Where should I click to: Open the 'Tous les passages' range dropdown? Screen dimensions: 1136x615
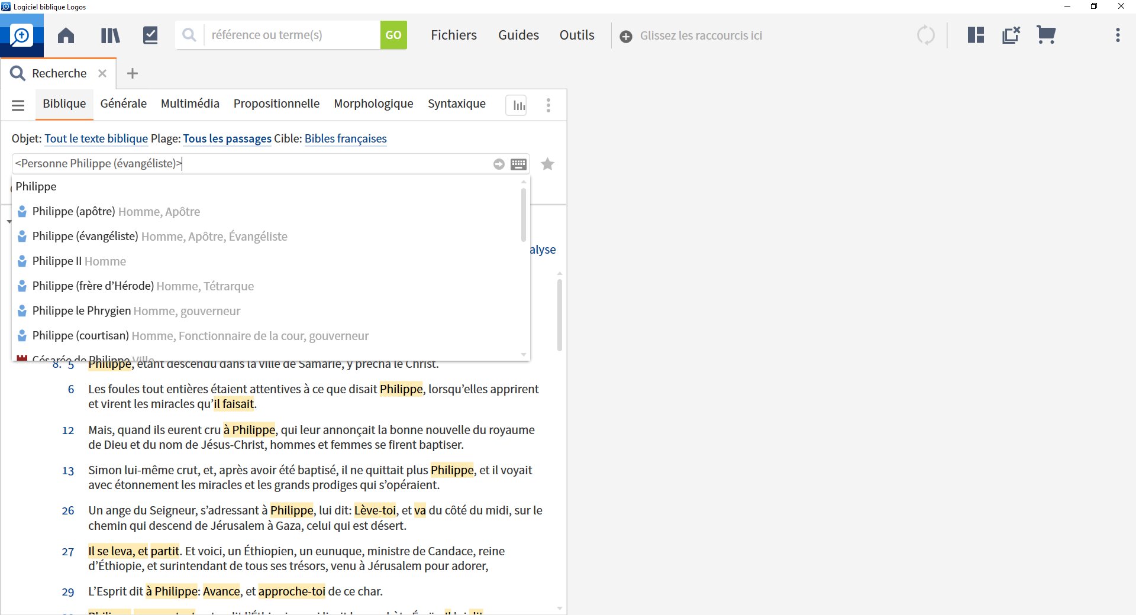[227, 138]
